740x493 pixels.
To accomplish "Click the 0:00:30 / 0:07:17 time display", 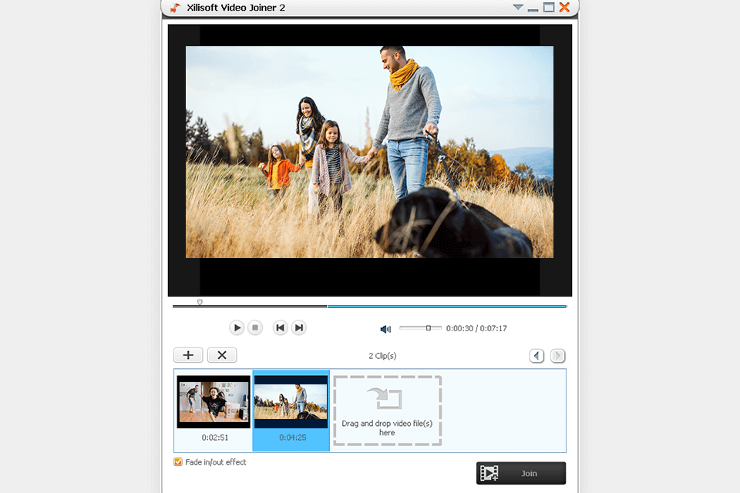I will pyautogui.click(x=476, y=327).
